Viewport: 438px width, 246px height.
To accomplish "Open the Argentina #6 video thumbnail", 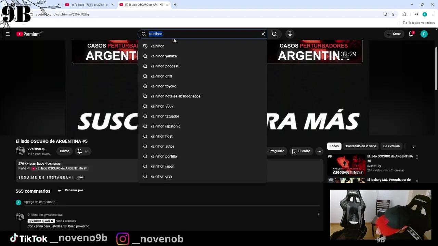I will coord(346,165).
